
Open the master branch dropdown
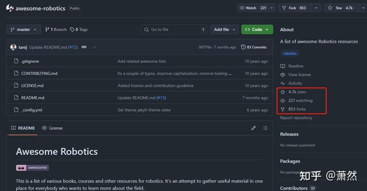24,30
